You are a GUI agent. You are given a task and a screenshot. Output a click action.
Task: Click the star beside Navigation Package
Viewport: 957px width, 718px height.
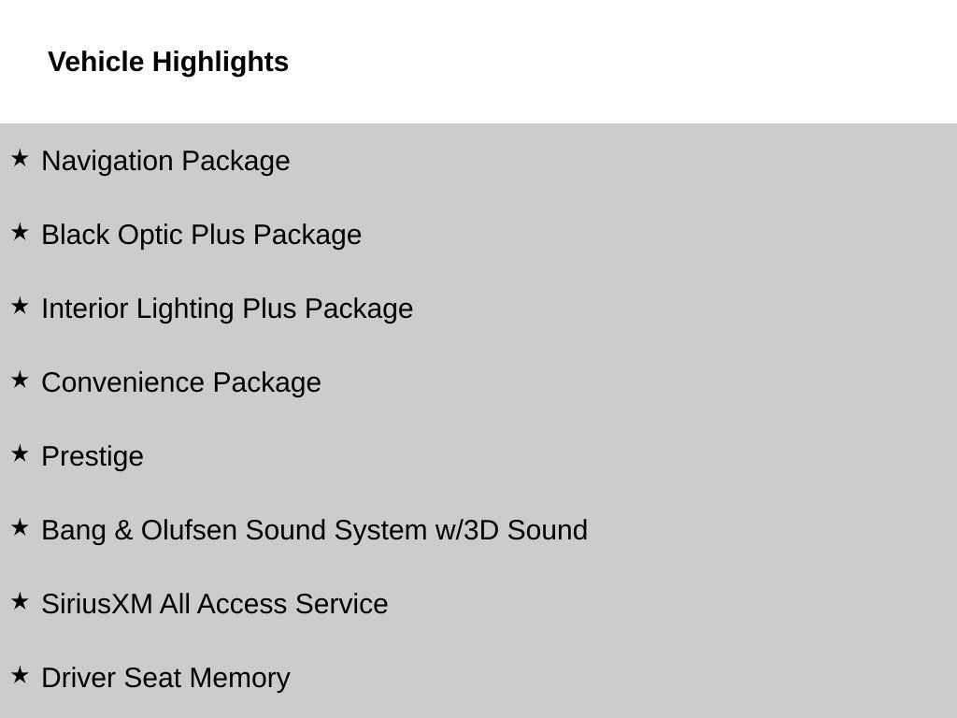[20, 158]
